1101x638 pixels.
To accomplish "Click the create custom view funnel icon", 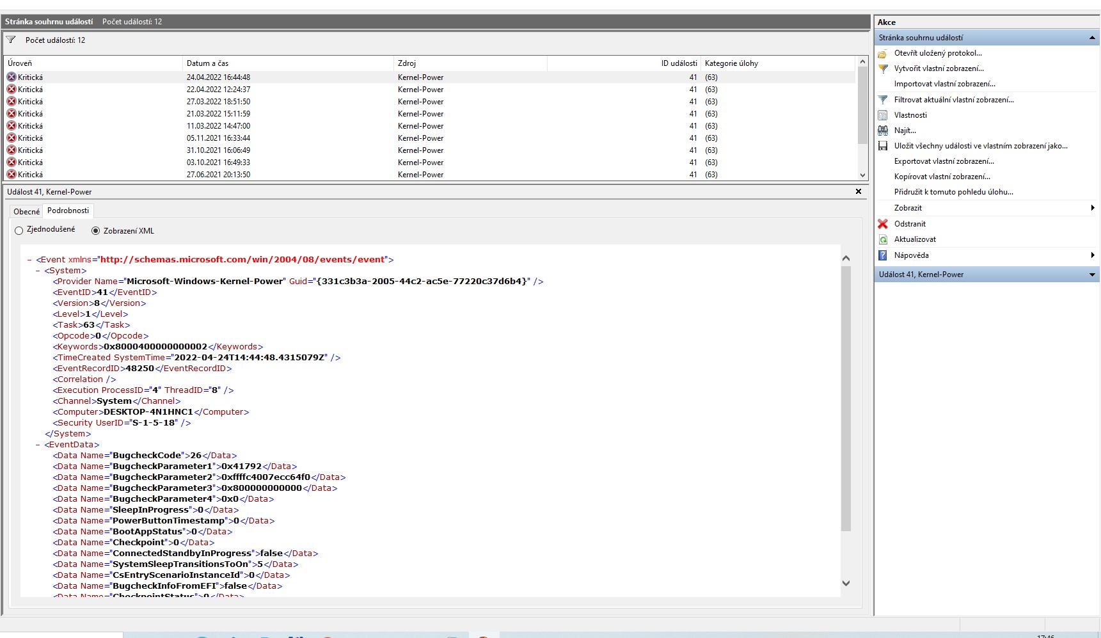I will (x=883, y=68).
